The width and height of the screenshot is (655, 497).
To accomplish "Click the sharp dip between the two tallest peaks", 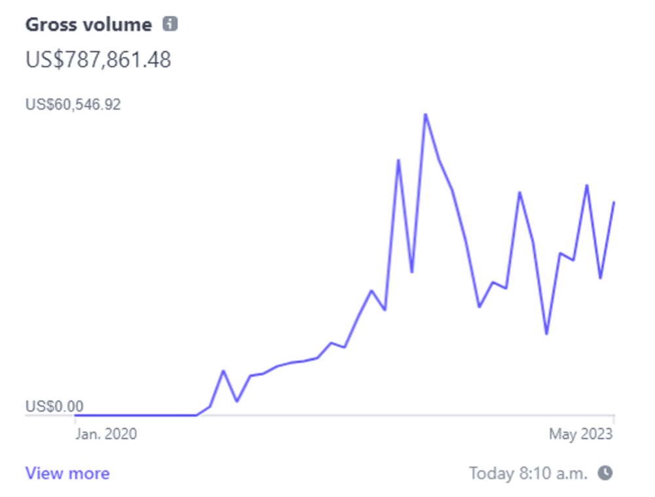I will click(412, 271).
